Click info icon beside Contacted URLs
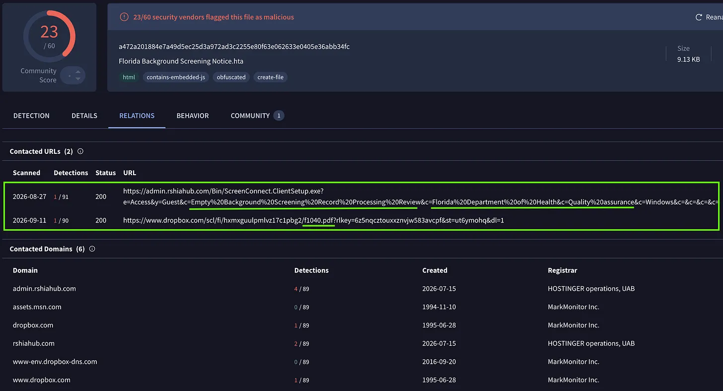Viewport: 723px width, 391px height. [80, 151]
